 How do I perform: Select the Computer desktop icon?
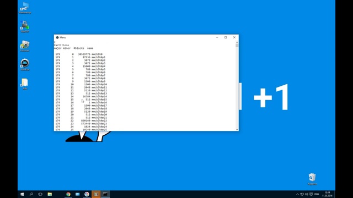tap(25, 8)
